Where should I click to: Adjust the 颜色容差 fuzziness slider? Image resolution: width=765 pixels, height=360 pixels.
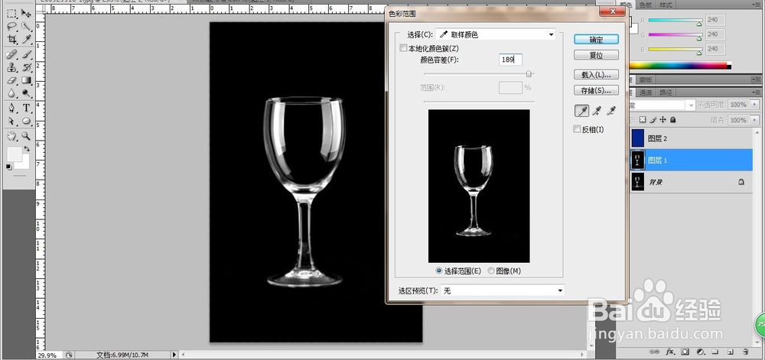coord(529,73)
